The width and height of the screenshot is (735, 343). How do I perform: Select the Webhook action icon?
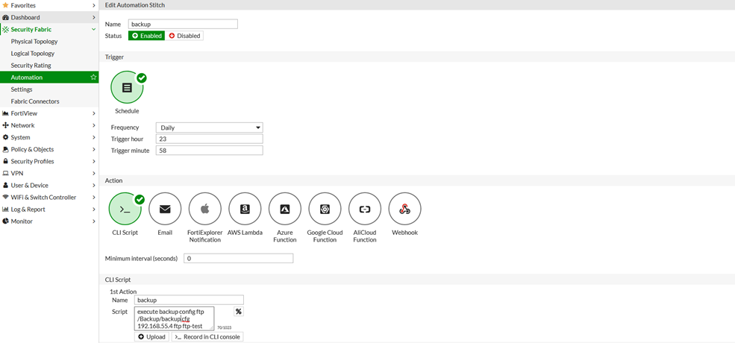(x=404, y=210)
